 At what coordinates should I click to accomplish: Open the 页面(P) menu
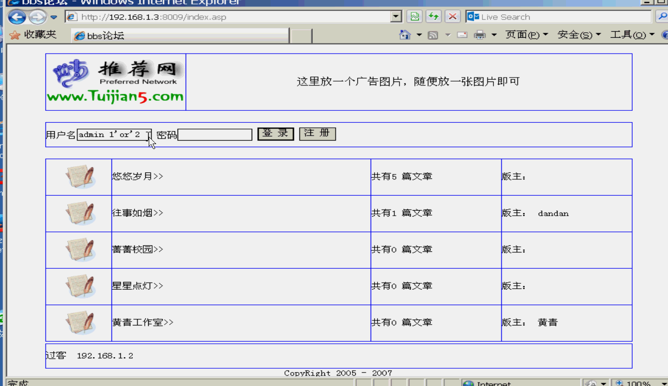click(x=526, y=35)
